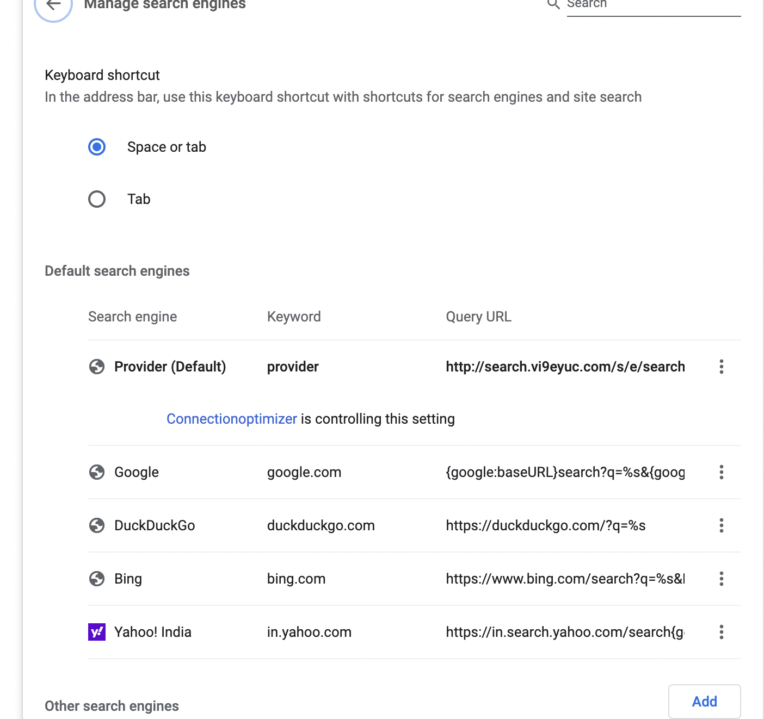Click the Add button

coord(704,702)
